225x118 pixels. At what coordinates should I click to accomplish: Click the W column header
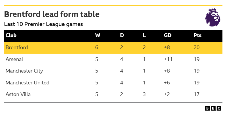(x=97, y=36)
